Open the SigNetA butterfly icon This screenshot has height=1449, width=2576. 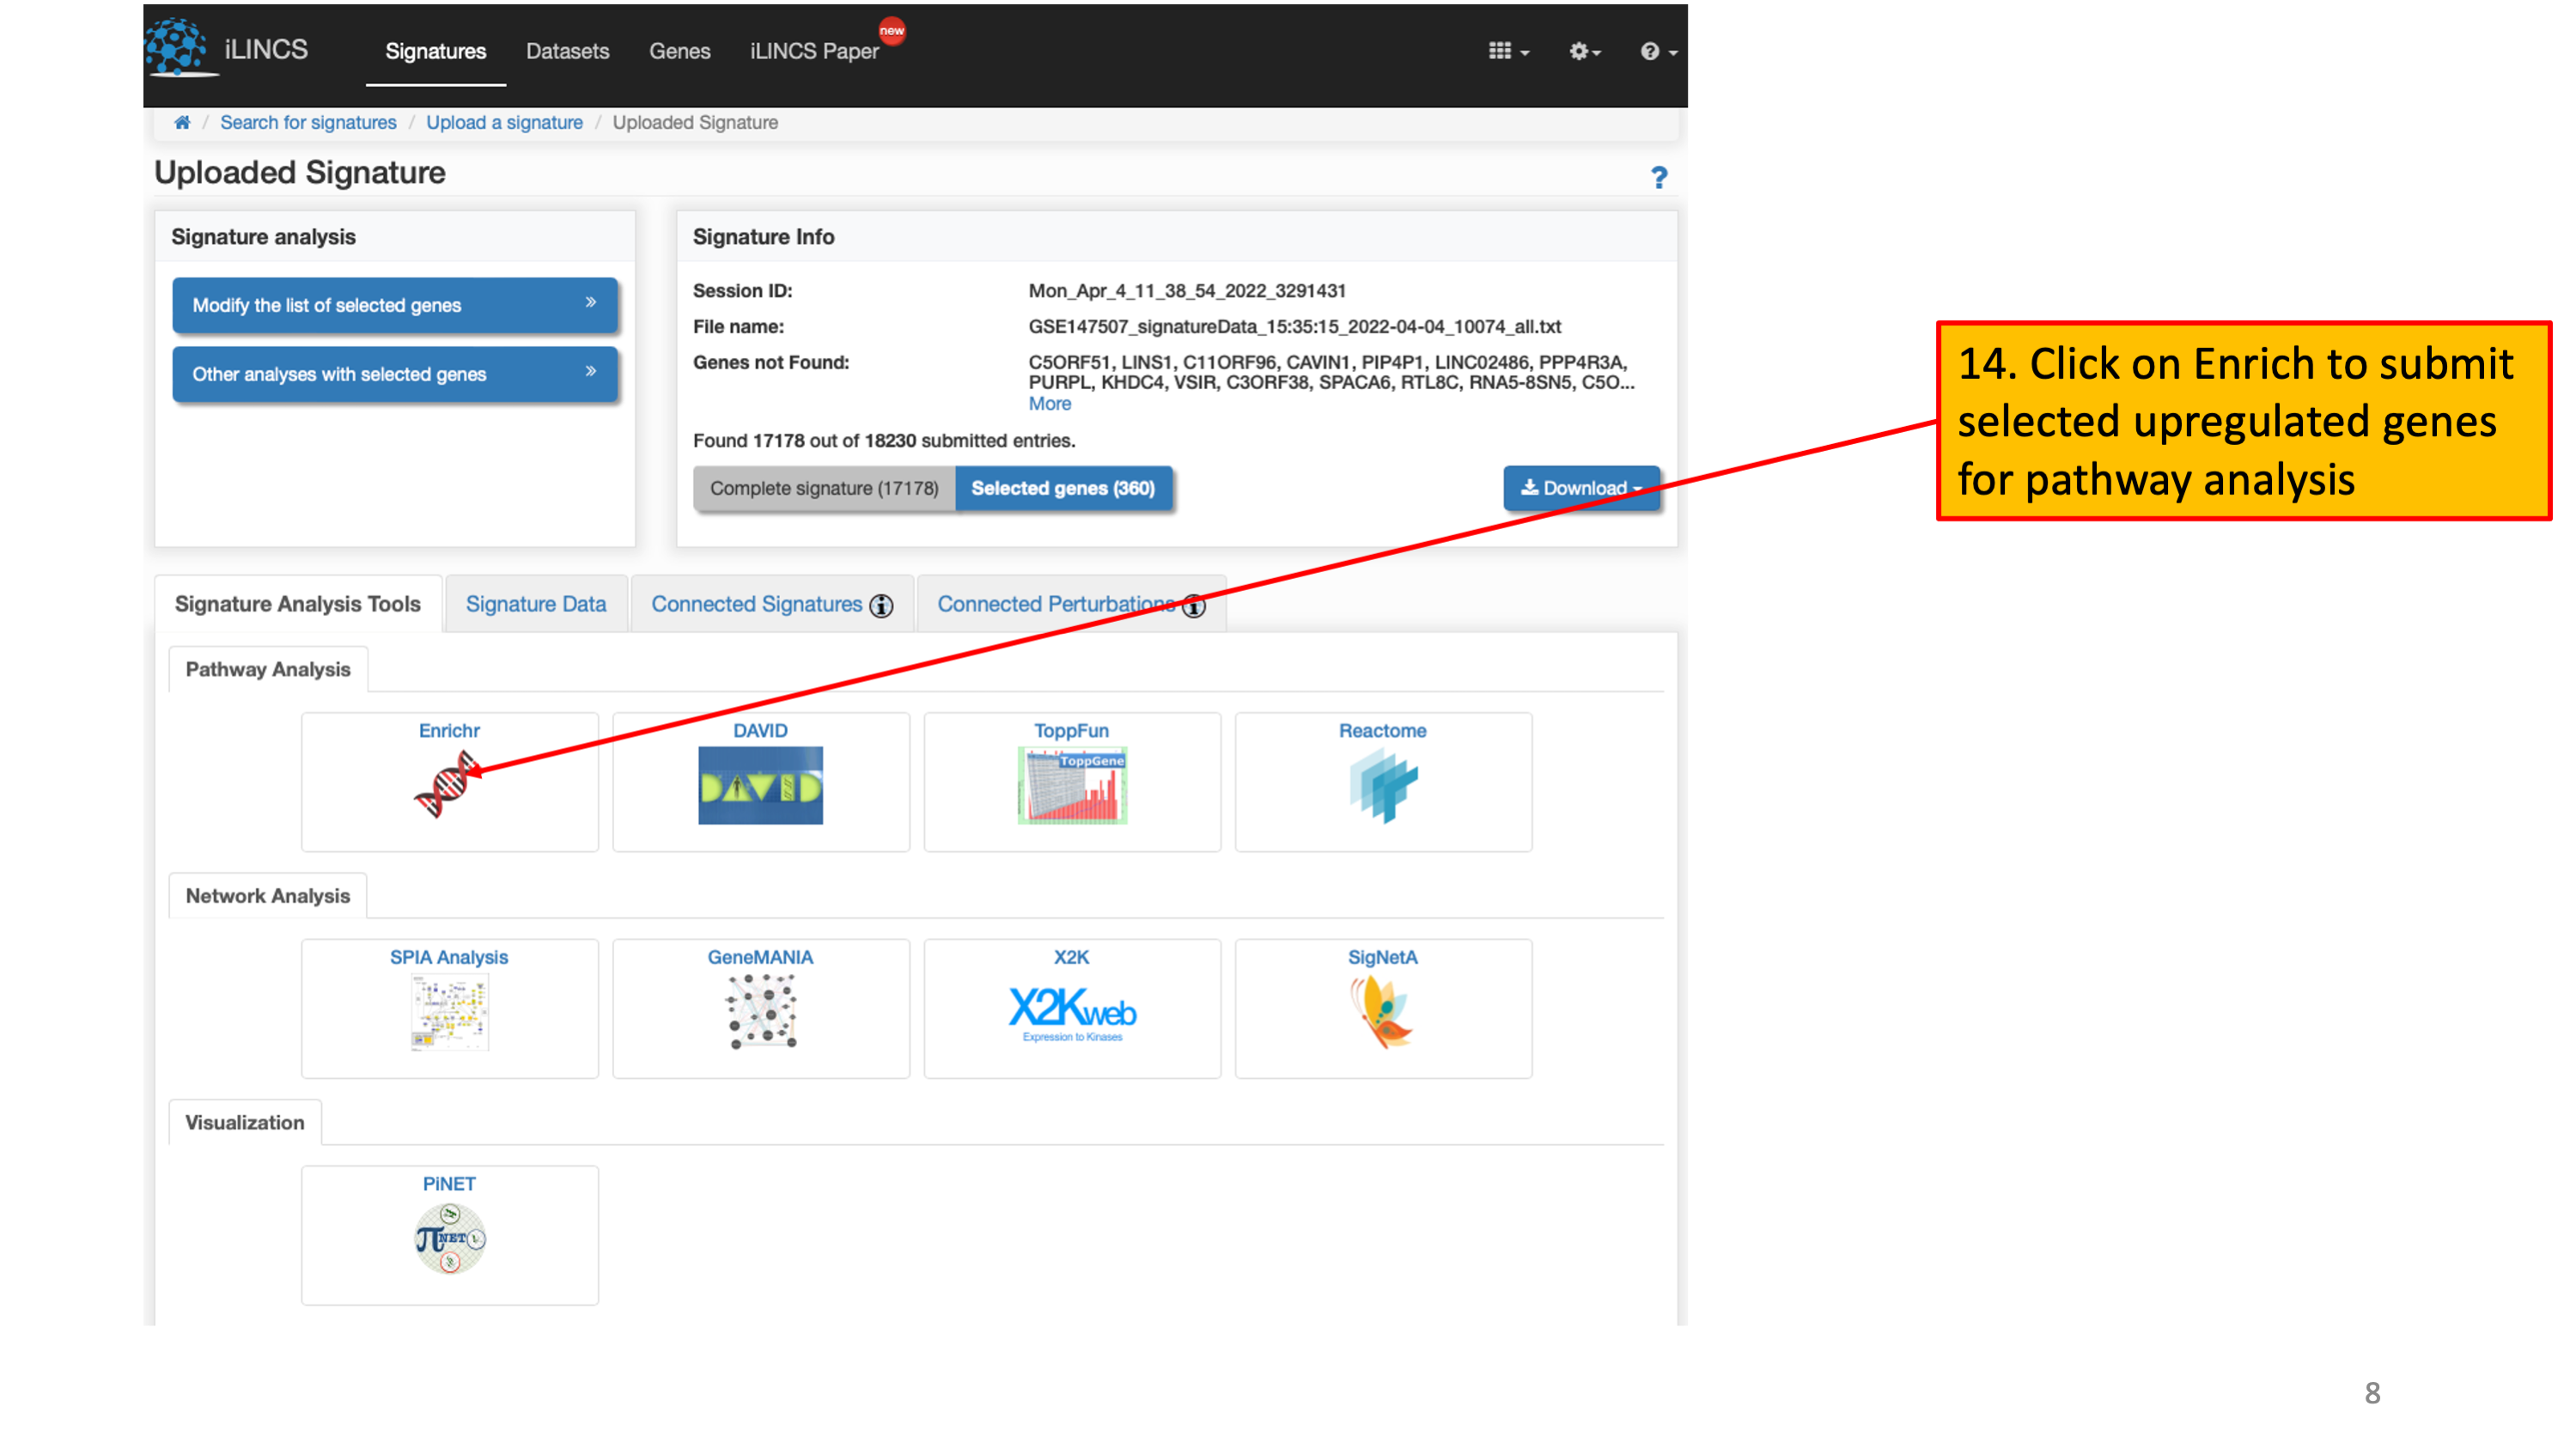coord(1383,1012)
